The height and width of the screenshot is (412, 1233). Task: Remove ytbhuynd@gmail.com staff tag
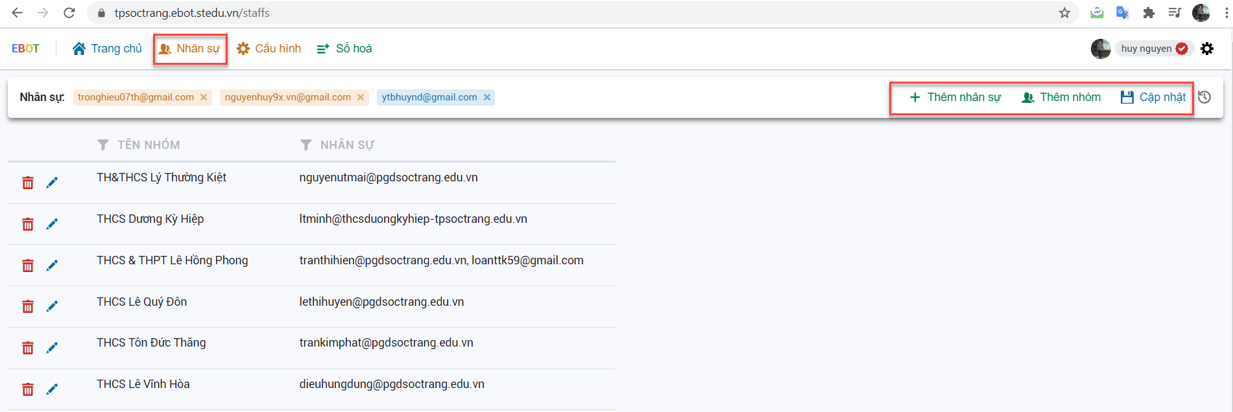point(487,97)
